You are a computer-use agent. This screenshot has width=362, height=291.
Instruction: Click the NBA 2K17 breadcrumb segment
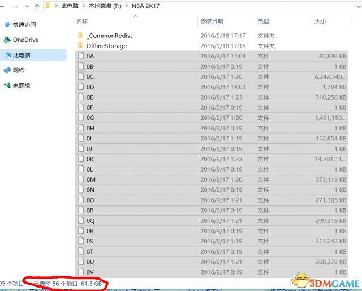pos(146,6)
